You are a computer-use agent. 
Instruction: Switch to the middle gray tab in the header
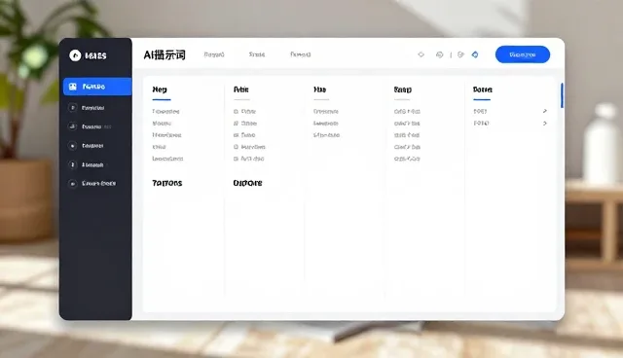(257, 54)
